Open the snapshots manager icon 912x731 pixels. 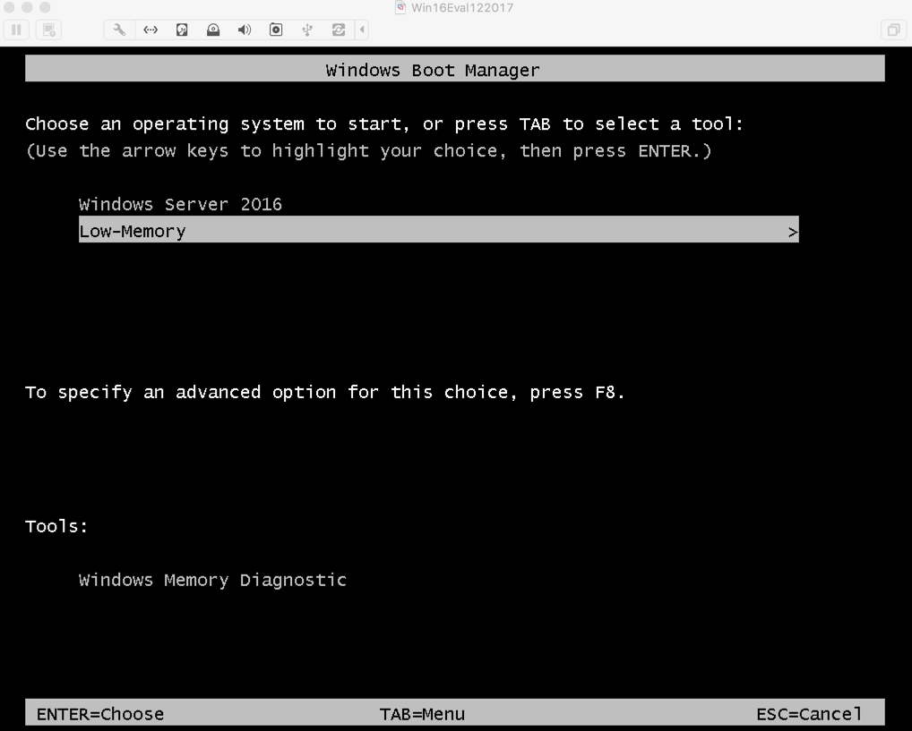(x=49, y=30)
